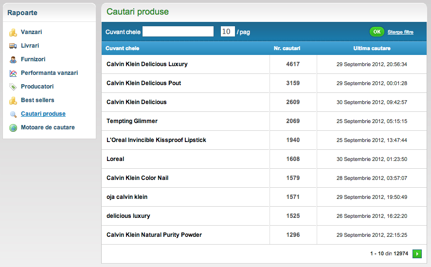The height and width of the screenshot is (267, 431).
Task: Select L'Oreal Invincible Kissproof Lipstick keyword
Action: 156,140
